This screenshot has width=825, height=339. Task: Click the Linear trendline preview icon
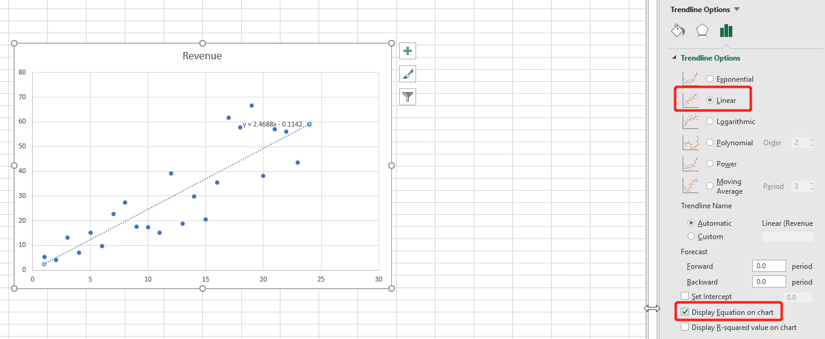click(691, 100)
